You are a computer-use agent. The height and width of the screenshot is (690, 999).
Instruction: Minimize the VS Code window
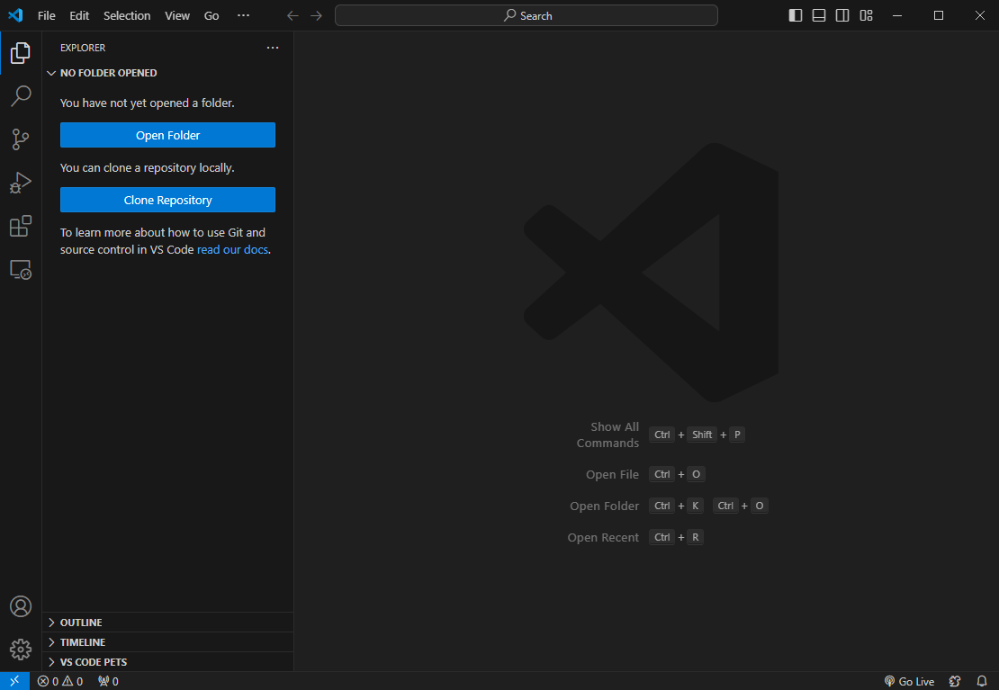(x=897, y=15)
